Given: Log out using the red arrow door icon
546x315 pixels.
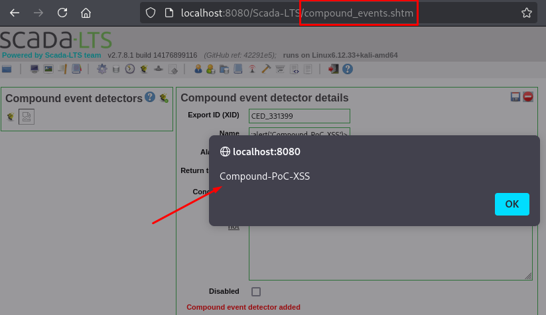Looking at the screenshot, I should coord(333,69).
